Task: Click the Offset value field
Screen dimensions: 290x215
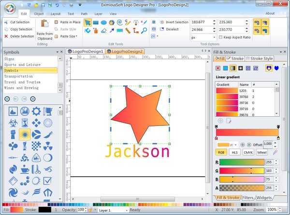Action: pyautogui.click(x=268, y=144)
